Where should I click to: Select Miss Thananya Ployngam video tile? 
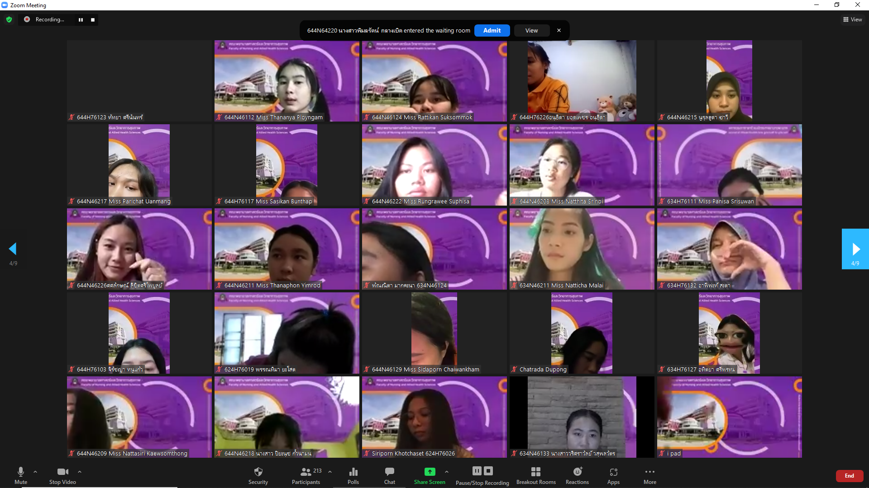tap(286, 80)
